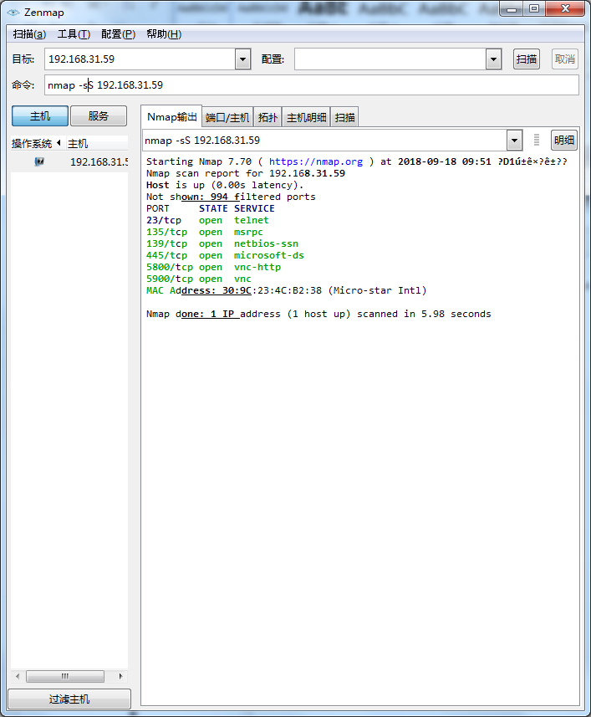Open the 配置(P) menu

(119, 34)
